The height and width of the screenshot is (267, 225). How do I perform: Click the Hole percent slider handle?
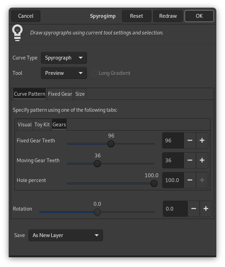[154, 183]
